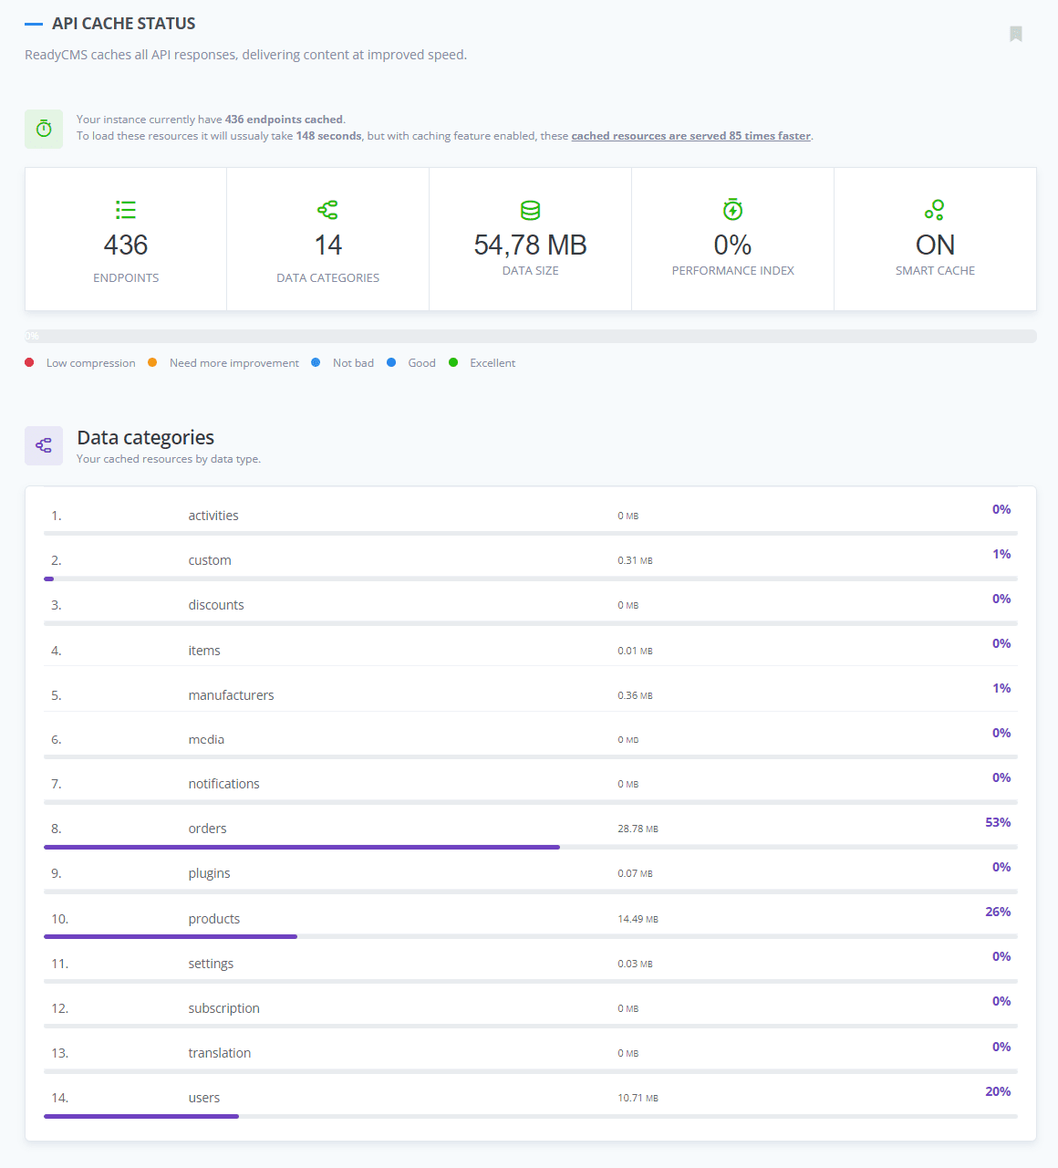This screenshot has height=1168, width=1058.
Task: Click the nodes icon above 14 data categories
Action: [328, 210]
